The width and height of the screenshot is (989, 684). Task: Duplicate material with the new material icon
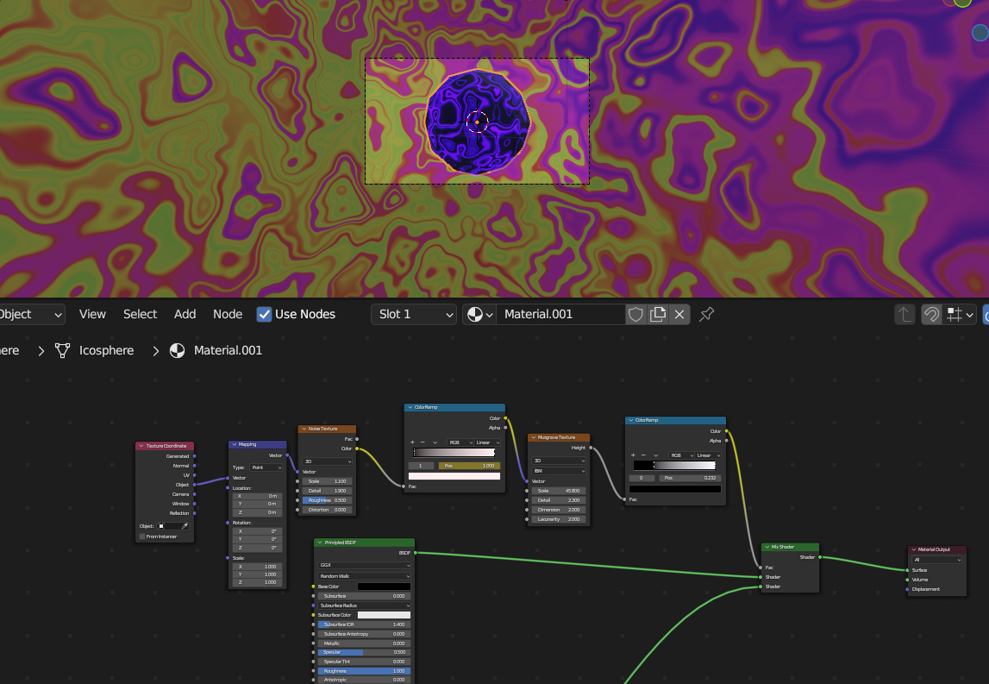658,314
